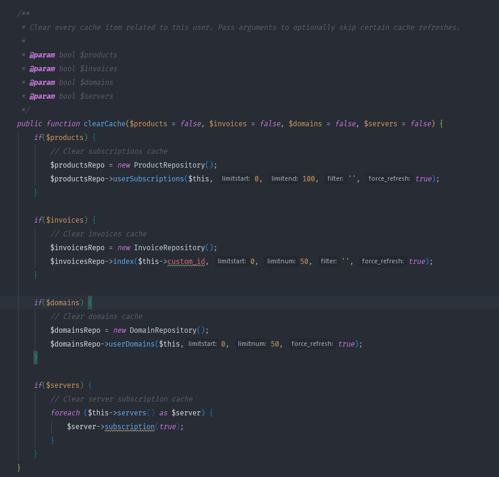Click the userSubscriptions method call
499x477 pixels.
[x=148, y=179]
